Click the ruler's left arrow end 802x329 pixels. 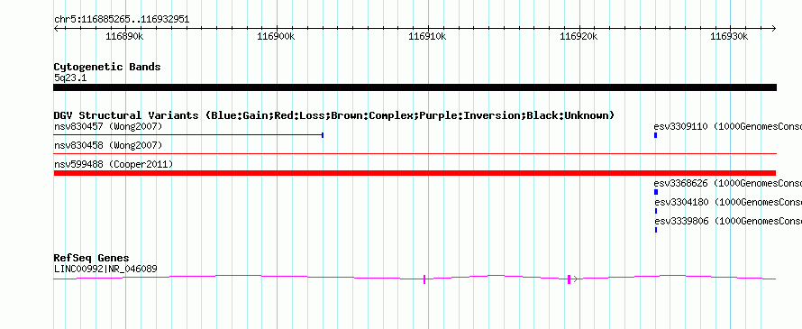point(56,28)
